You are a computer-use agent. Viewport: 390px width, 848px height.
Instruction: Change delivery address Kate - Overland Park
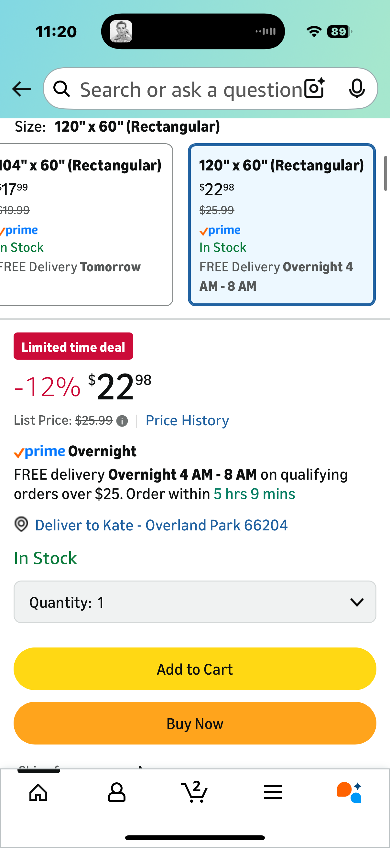point(161,525)
